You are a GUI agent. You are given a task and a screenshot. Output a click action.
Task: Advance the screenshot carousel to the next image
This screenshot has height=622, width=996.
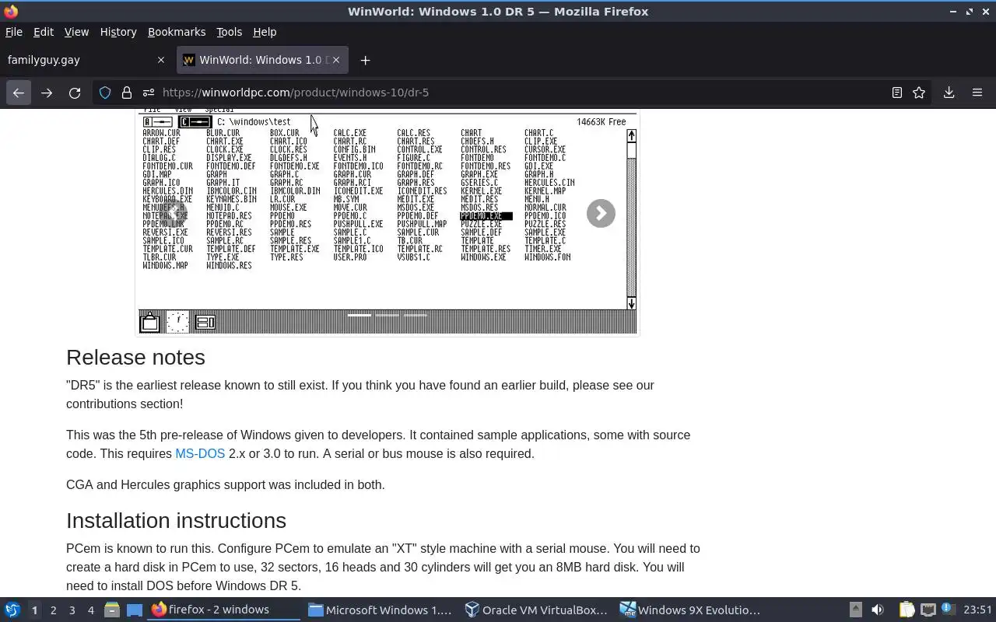(x=601, y=213)
